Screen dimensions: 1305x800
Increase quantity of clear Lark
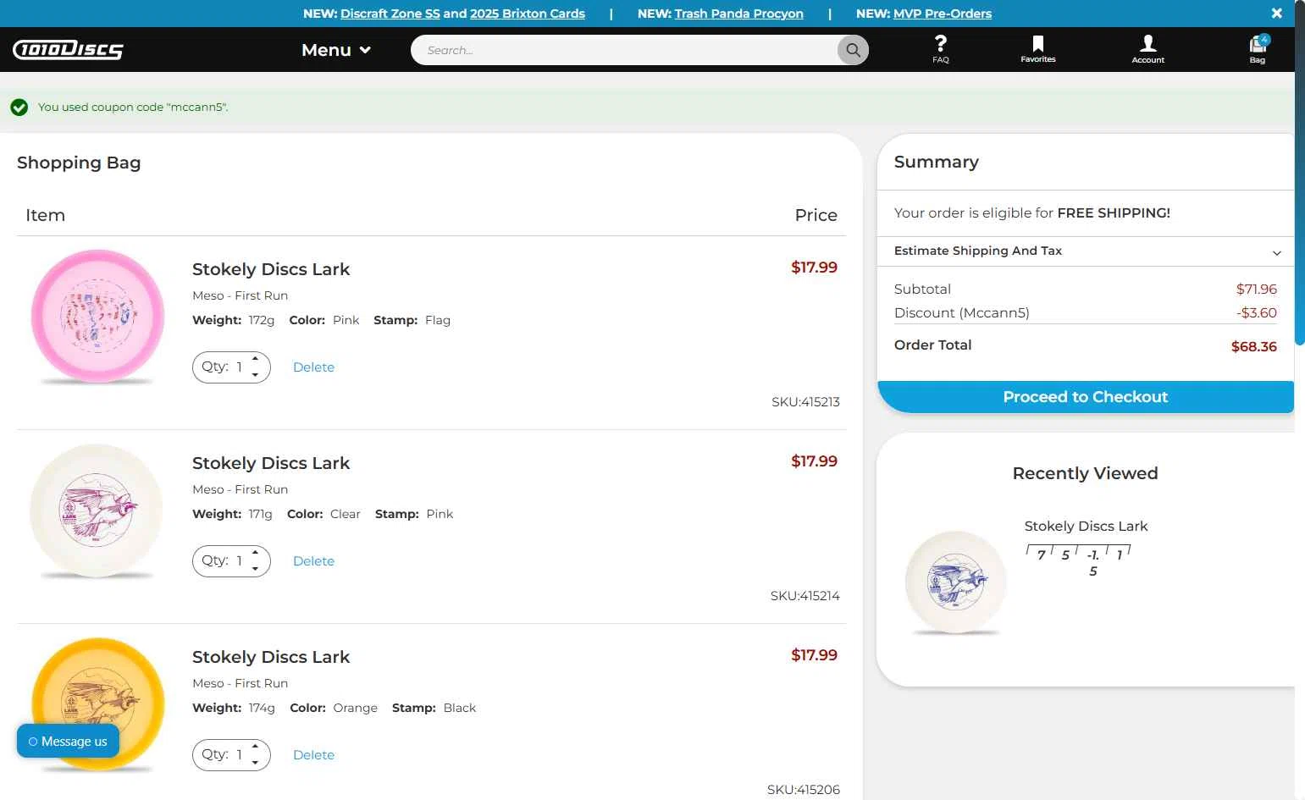point(255,554)
